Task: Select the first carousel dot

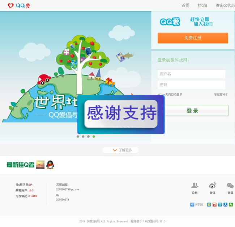Action: 78,136
